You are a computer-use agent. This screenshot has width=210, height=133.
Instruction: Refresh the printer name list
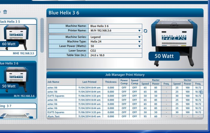[145, 31]
